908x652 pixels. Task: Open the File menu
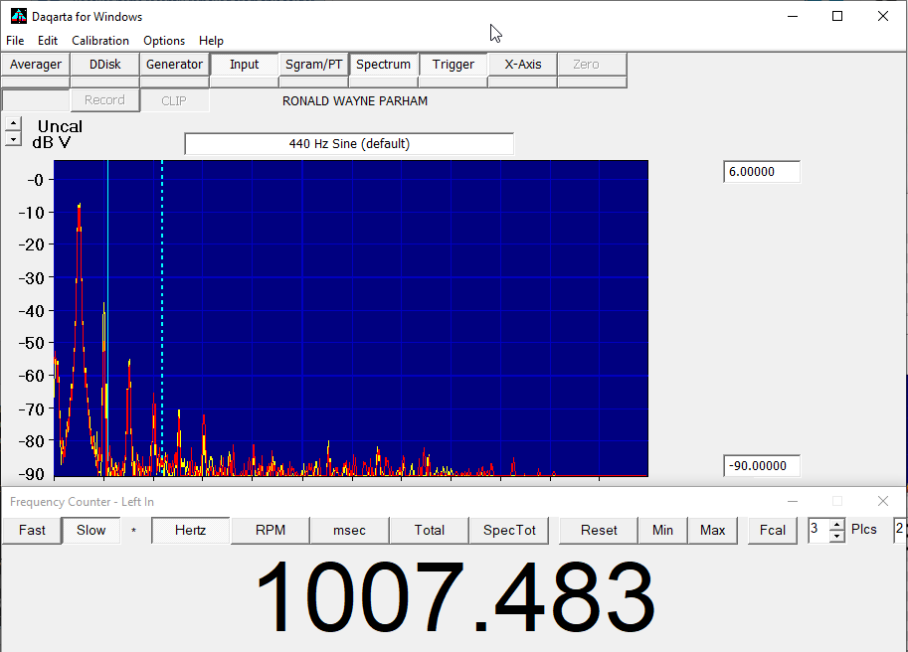(15, 41)
